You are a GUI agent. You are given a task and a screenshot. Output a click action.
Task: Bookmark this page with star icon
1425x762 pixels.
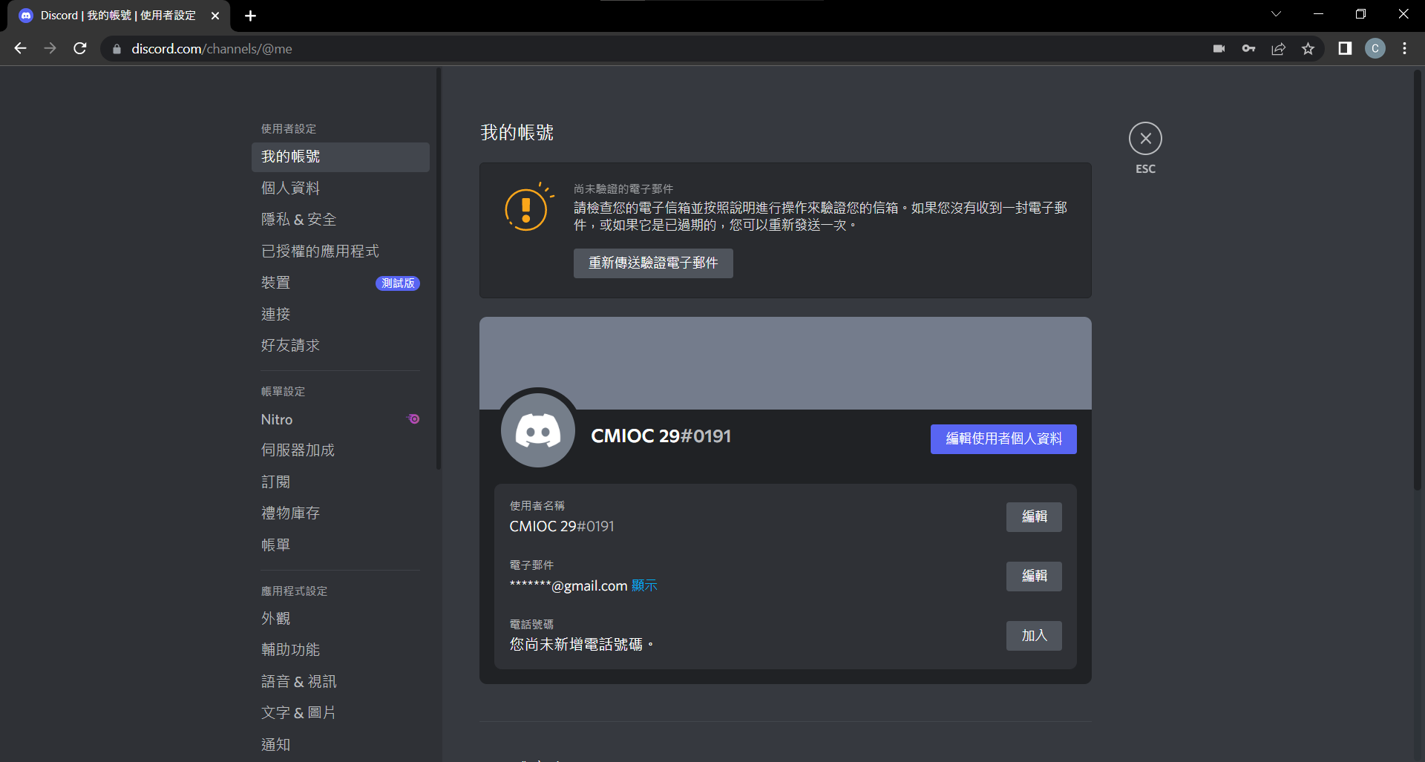pos(1308,48)
